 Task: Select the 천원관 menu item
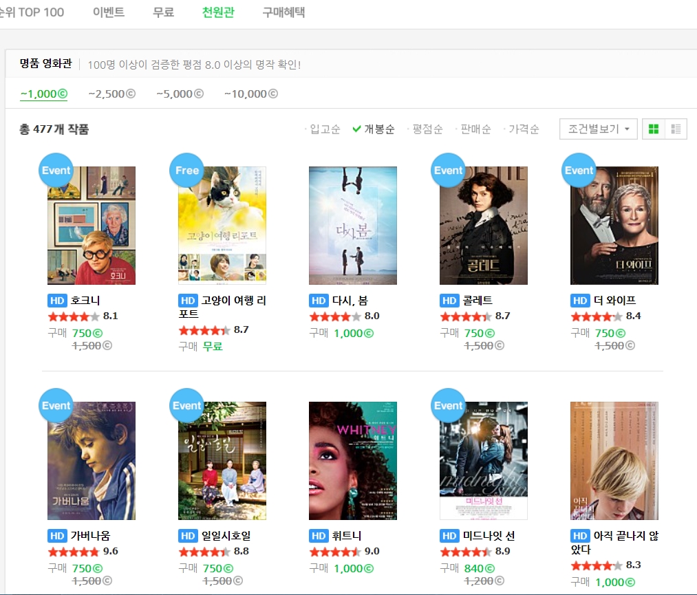pos(218,12)
